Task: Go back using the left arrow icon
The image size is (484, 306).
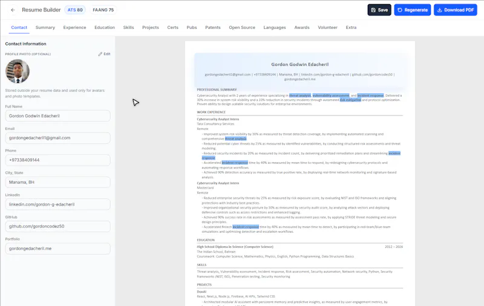Action: click(x=13, y=10)
